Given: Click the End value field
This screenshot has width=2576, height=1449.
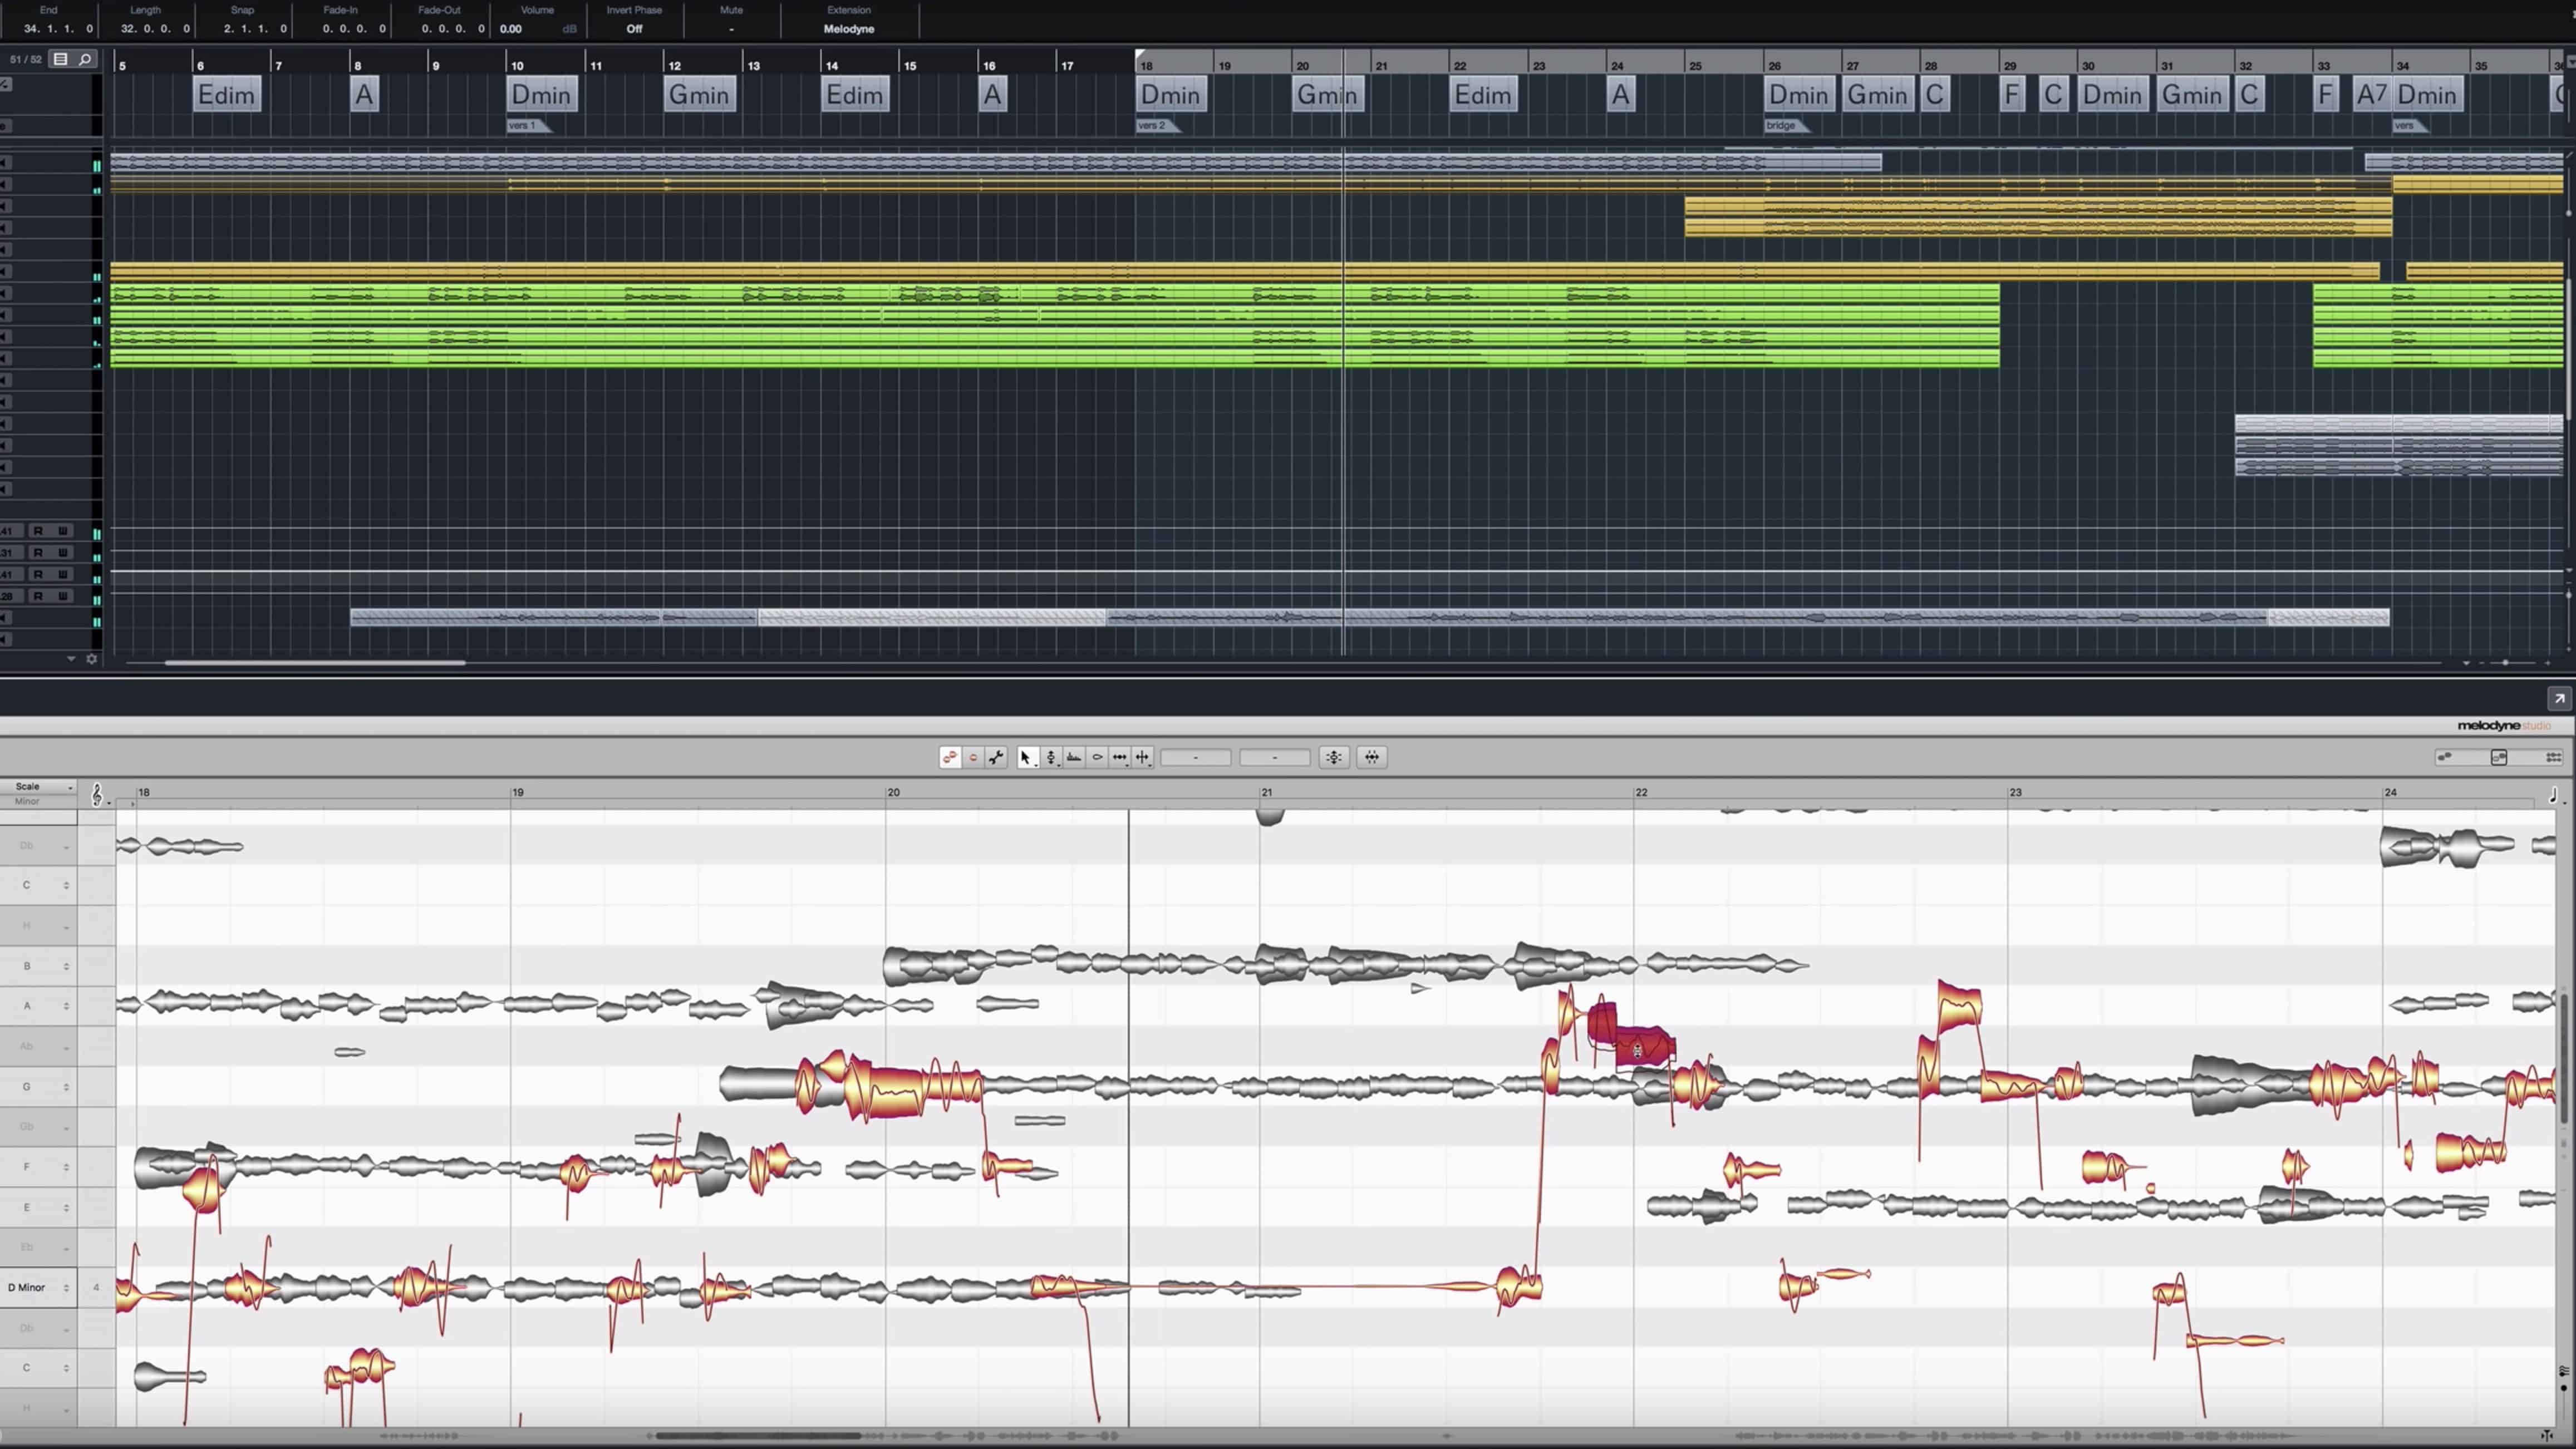Looking at the screenshot, I should tap(58, 29).
